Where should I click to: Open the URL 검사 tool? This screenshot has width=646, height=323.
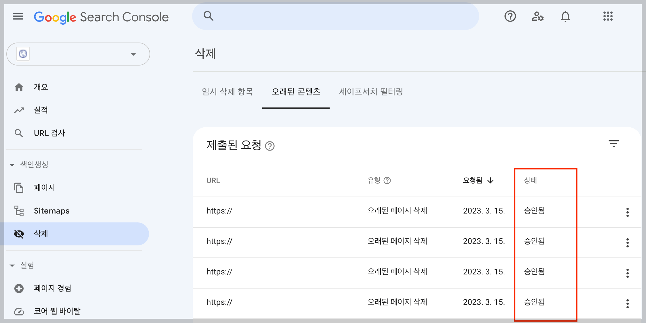49,133
